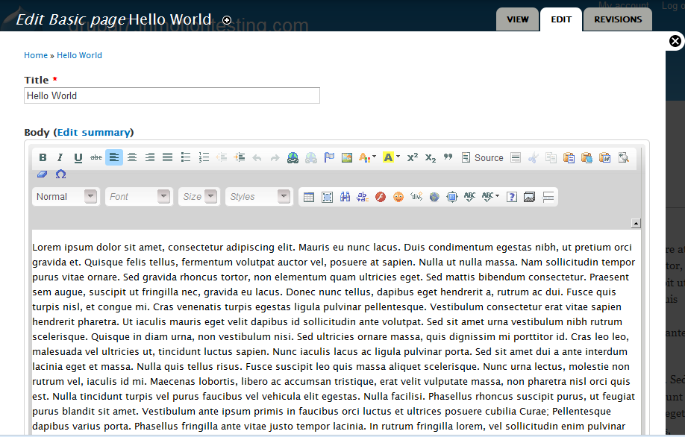This screenshot has height=437, width=685.
Task: Click the Edit summary link
Action: [93, 132]
